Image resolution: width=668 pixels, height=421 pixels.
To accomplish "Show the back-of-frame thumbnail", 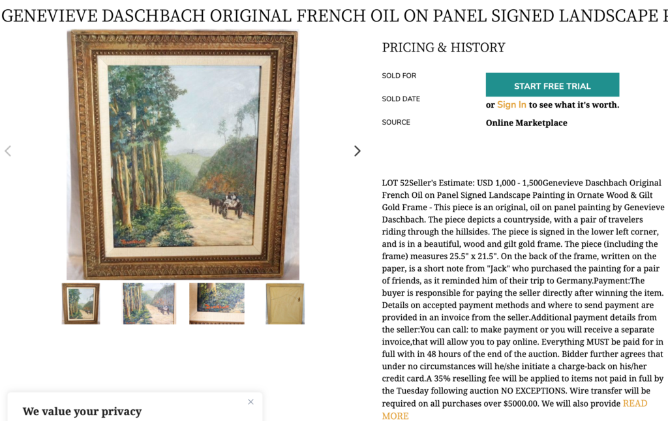I will point(284,304).
